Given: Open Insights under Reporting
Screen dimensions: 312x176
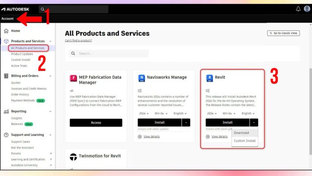Looking at the screenshot, I should (x=16, y=118).
